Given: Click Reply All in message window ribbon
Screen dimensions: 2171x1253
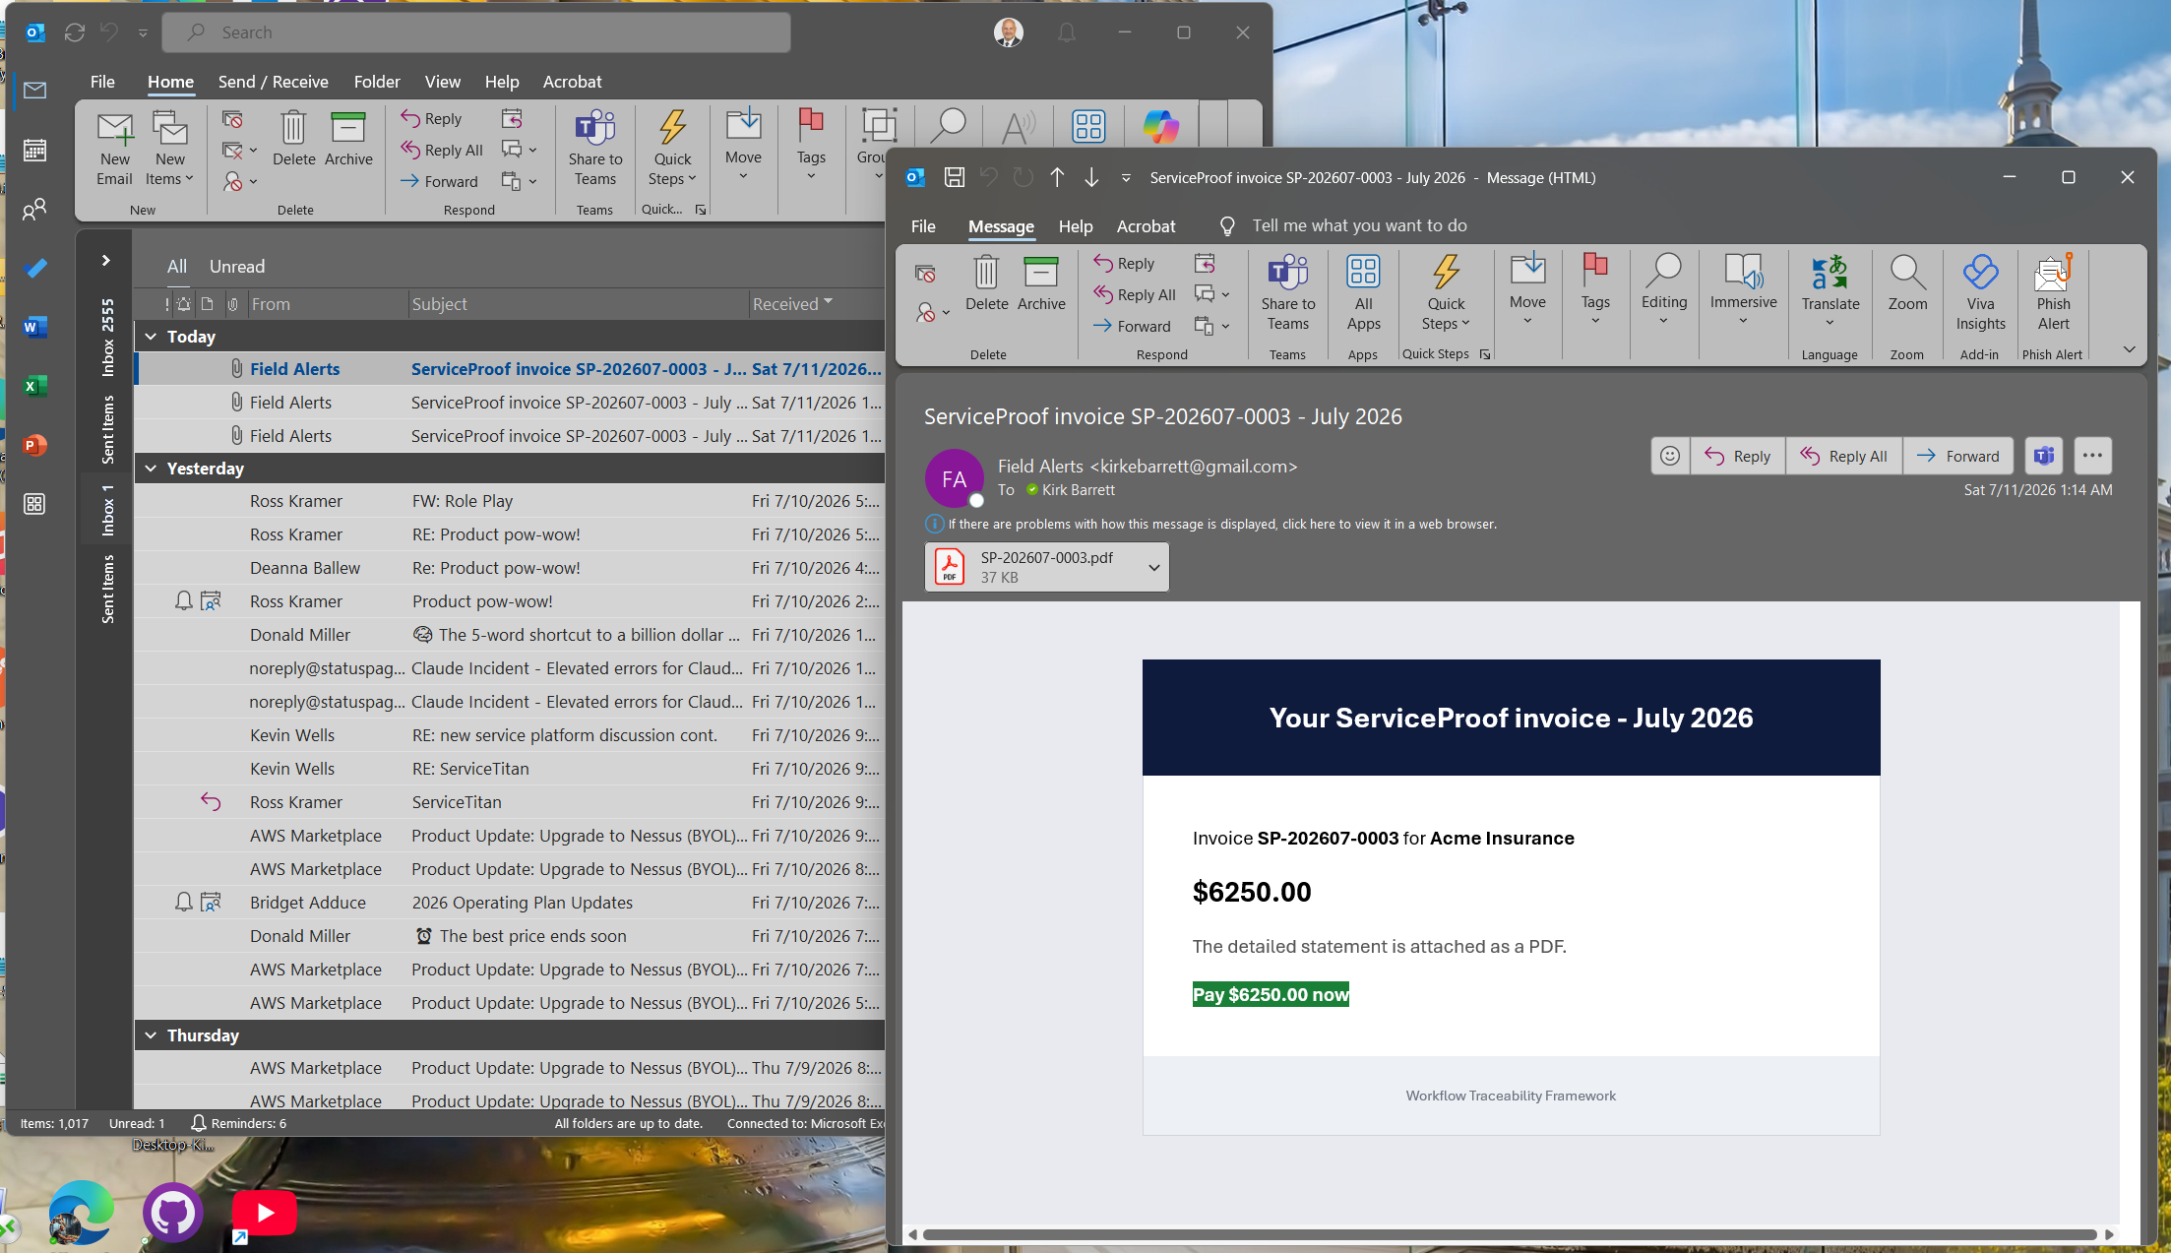Looking at the screenshot, I should [1135, 295].
